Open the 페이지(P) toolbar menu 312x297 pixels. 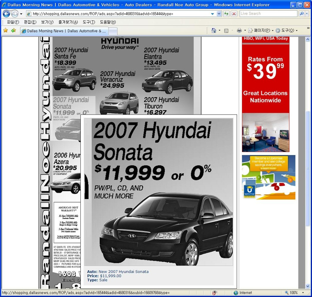pyautogui.click(x=261, y=30)
